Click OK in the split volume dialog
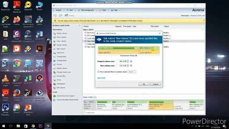 [x=144, y=84]
